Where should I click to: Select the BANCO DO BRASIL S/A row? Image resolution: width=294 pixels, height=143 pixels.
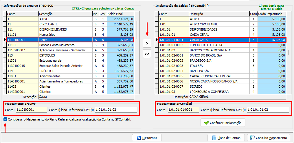(x=220, y=55)
